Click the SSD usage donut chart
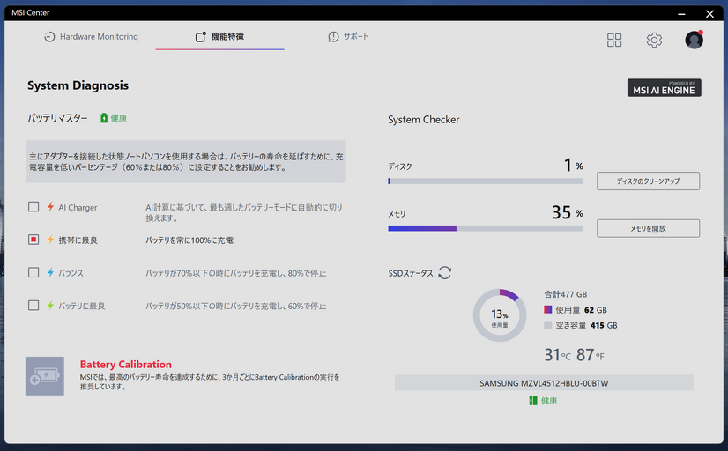 [x=500, y=315]
